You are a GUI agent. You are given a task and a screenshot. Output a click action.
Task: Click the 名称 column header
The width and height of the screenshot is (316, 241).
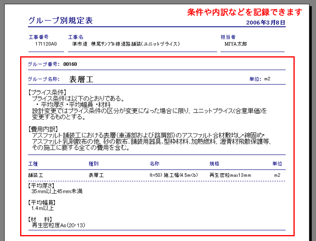click(154, 164)
